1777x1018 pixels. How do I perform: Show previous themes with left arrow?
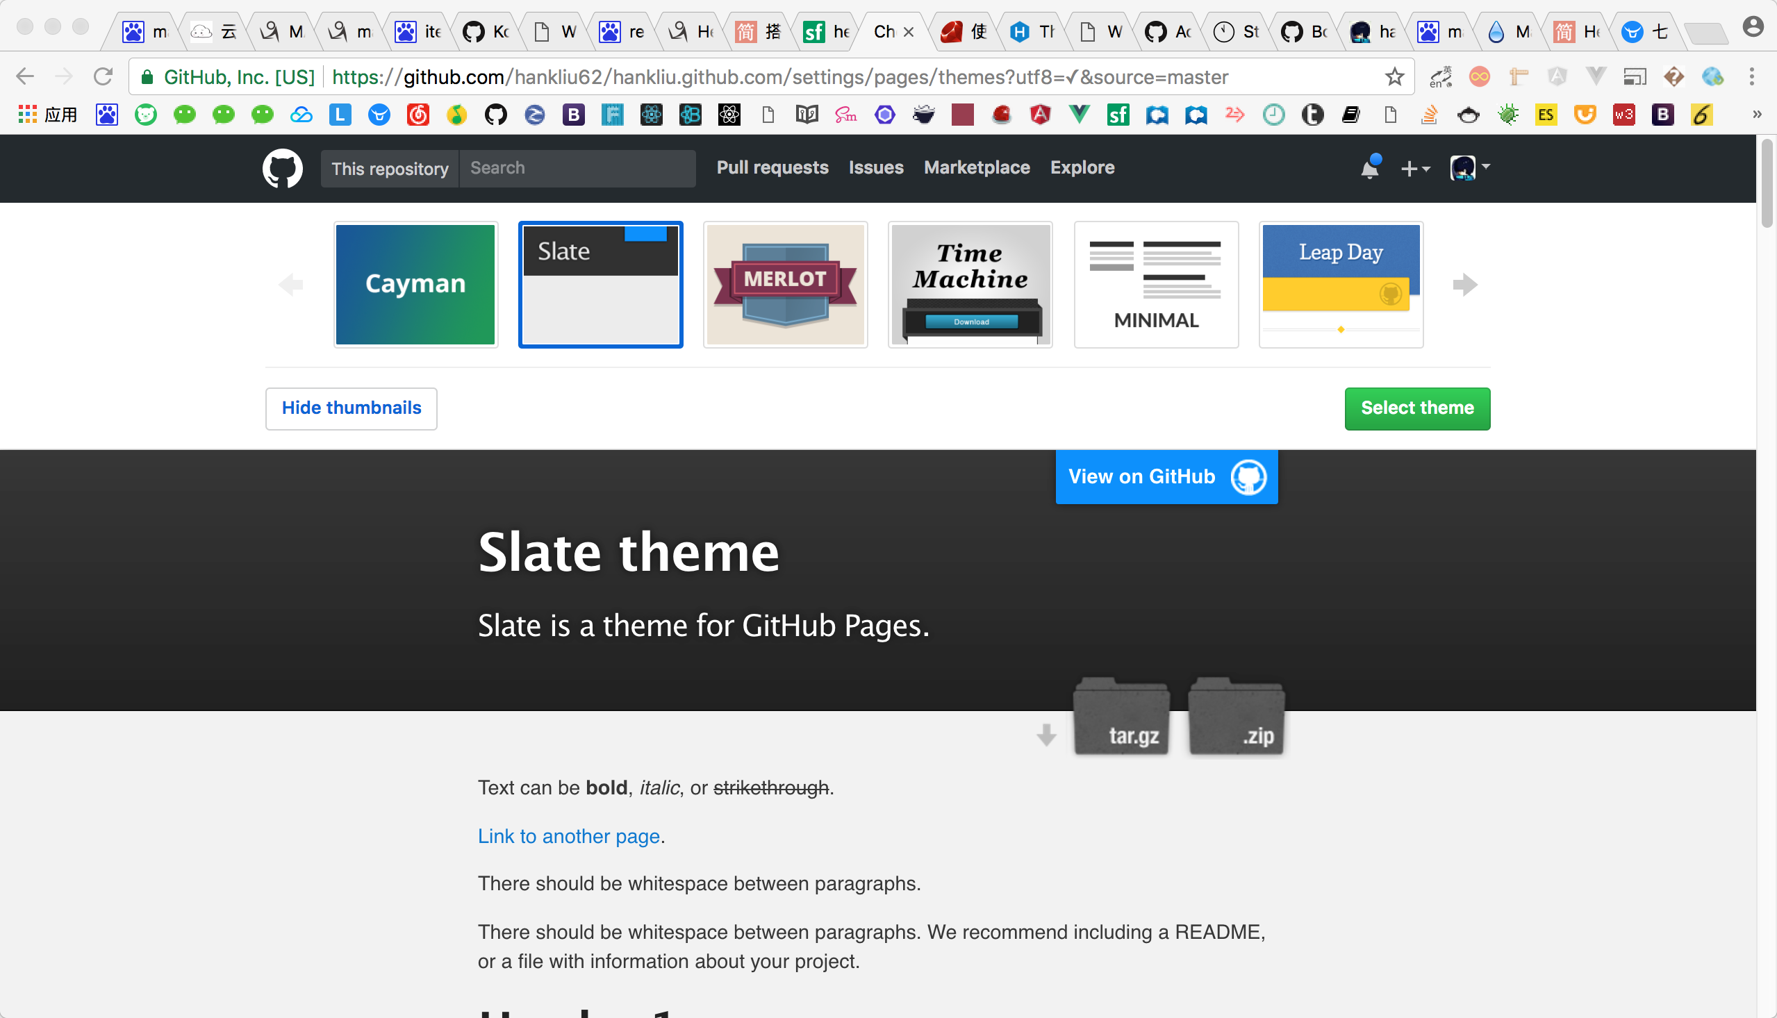click(290, 285)
